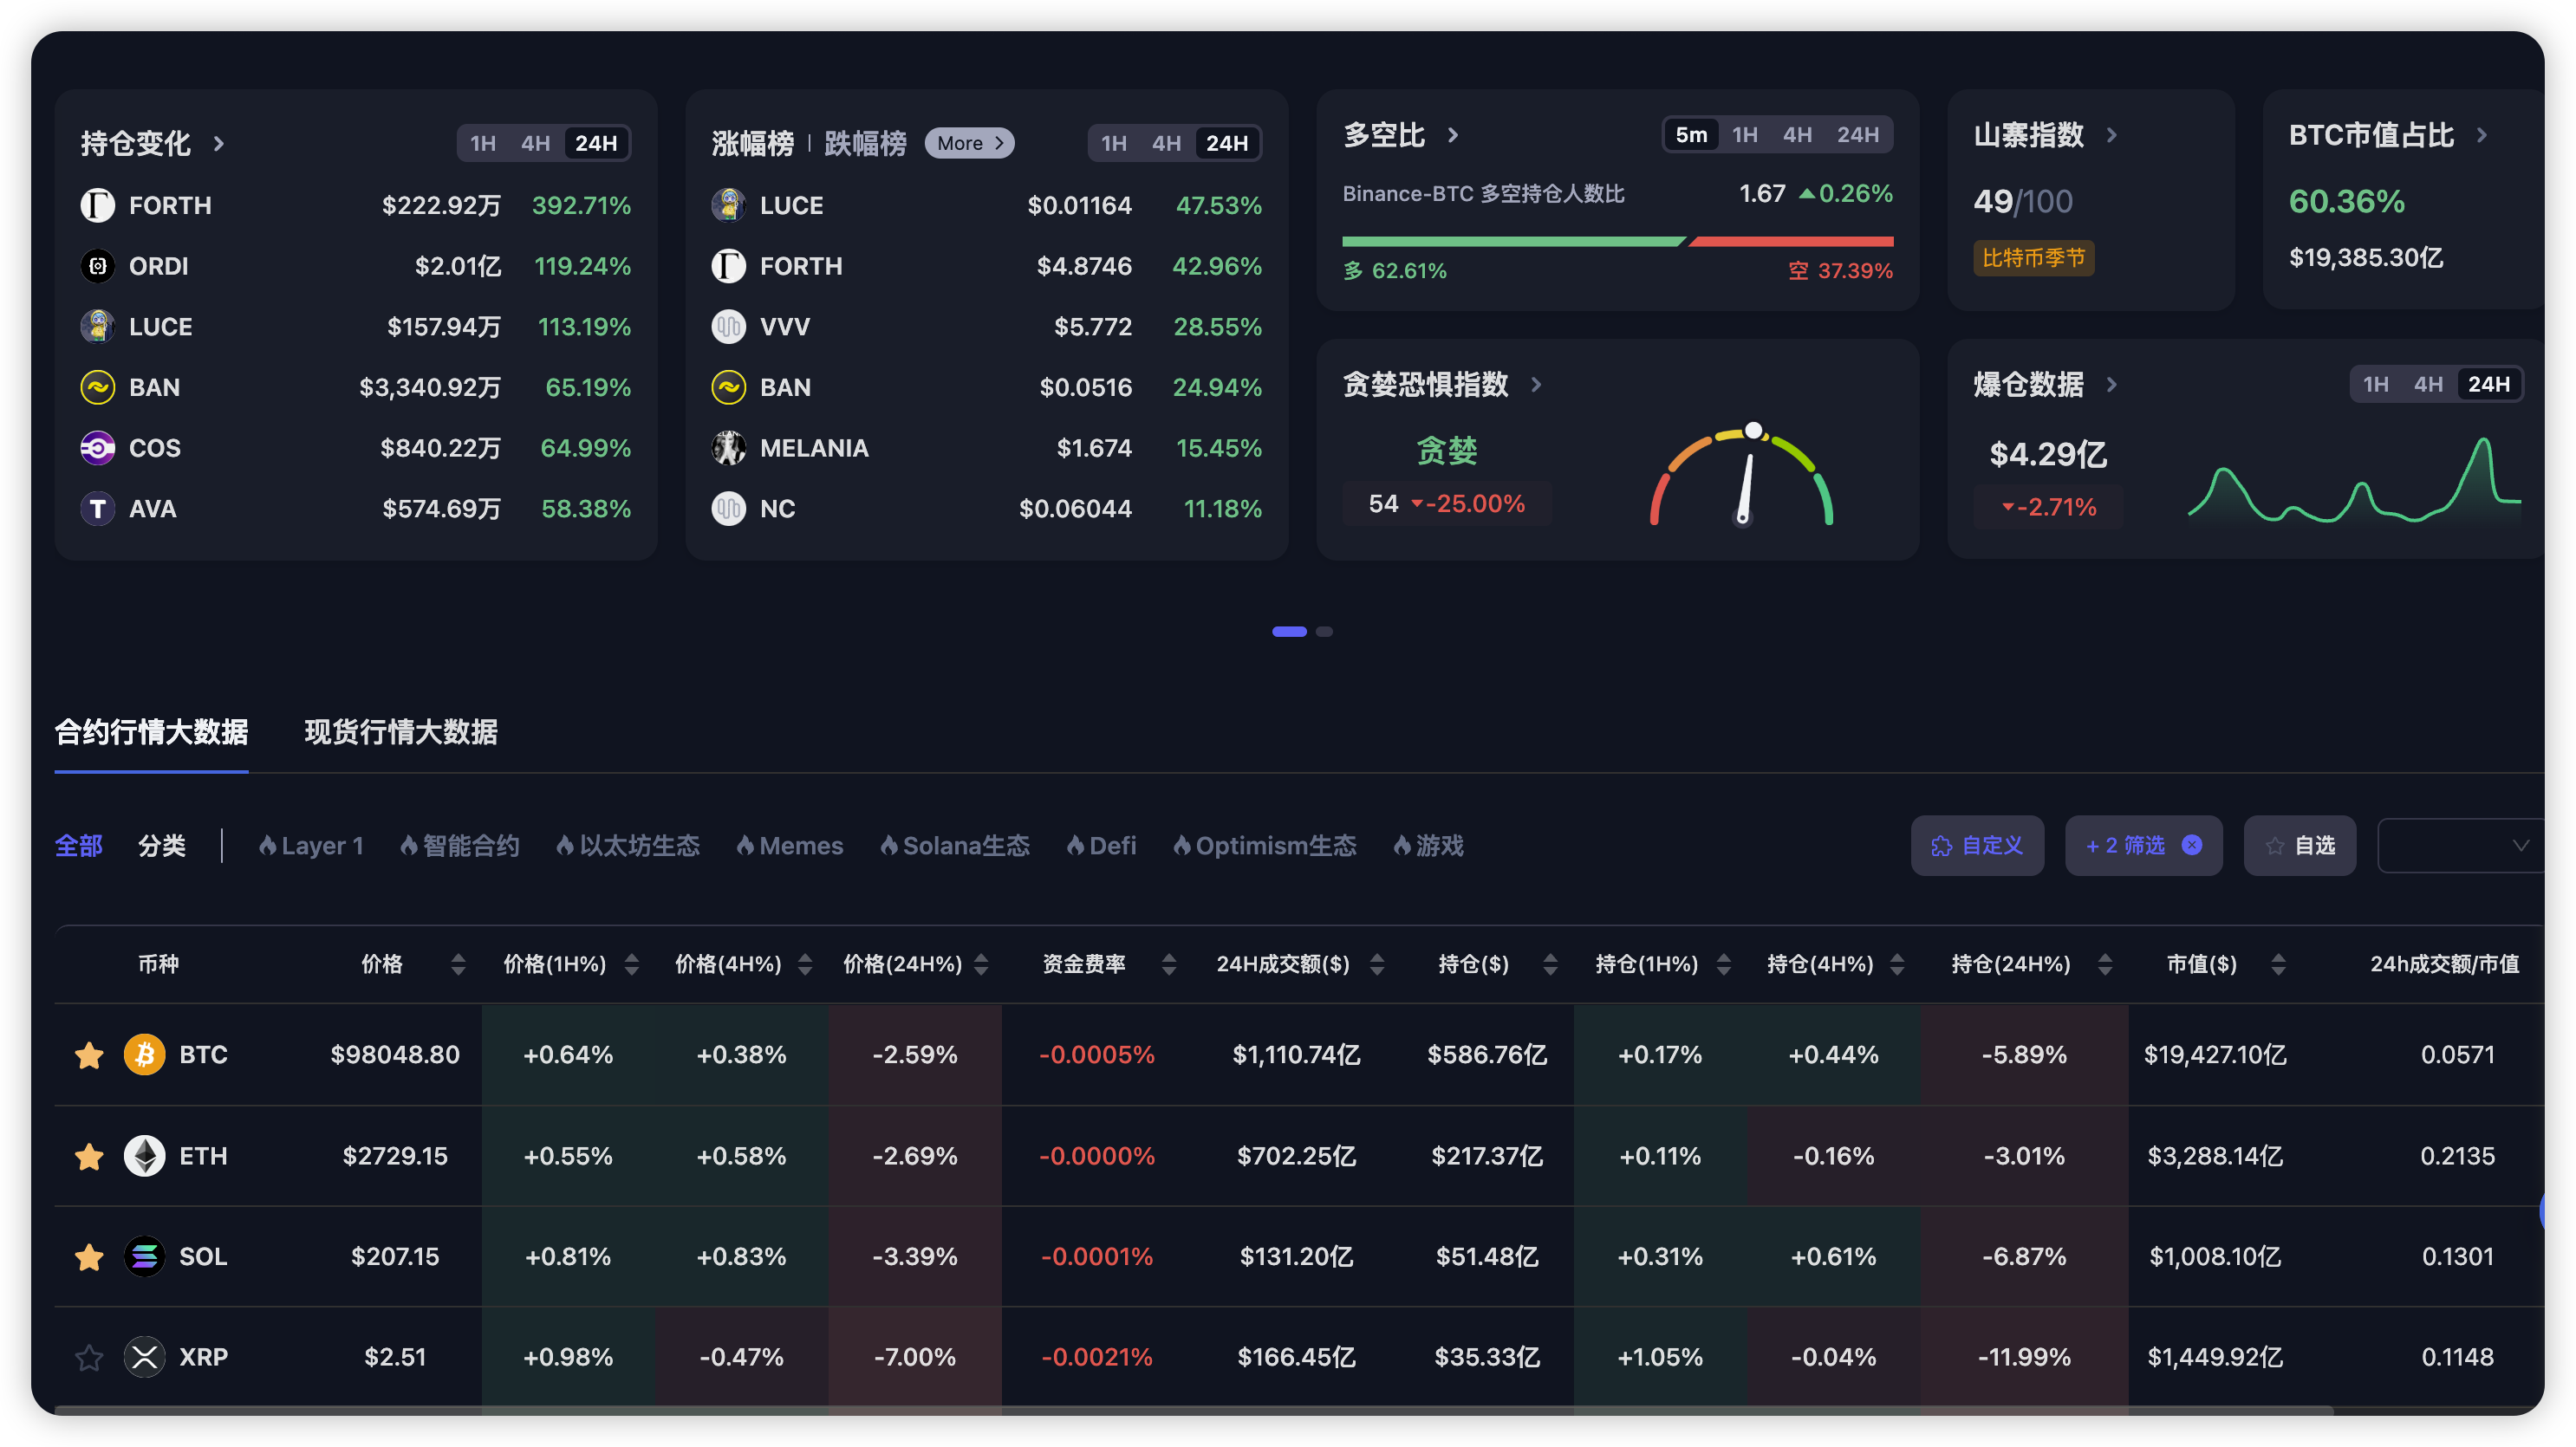Switch 持仓变化 panel to 1H
Image resolution: width=2576 pixels, height=1447 pixels.
(x=483, y=143)
